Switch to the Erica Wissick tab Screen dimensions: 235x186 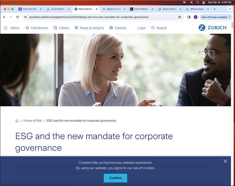point(142,9)
